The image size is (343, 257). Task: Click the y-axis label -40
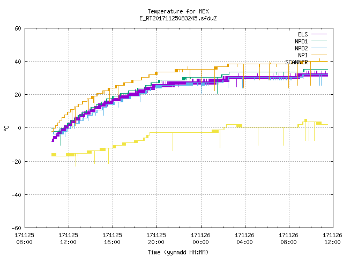pos(17,195)
